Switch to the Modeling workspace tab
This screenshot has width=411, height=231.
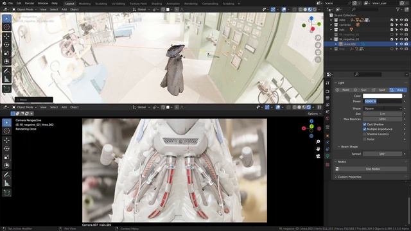(84, 4)
